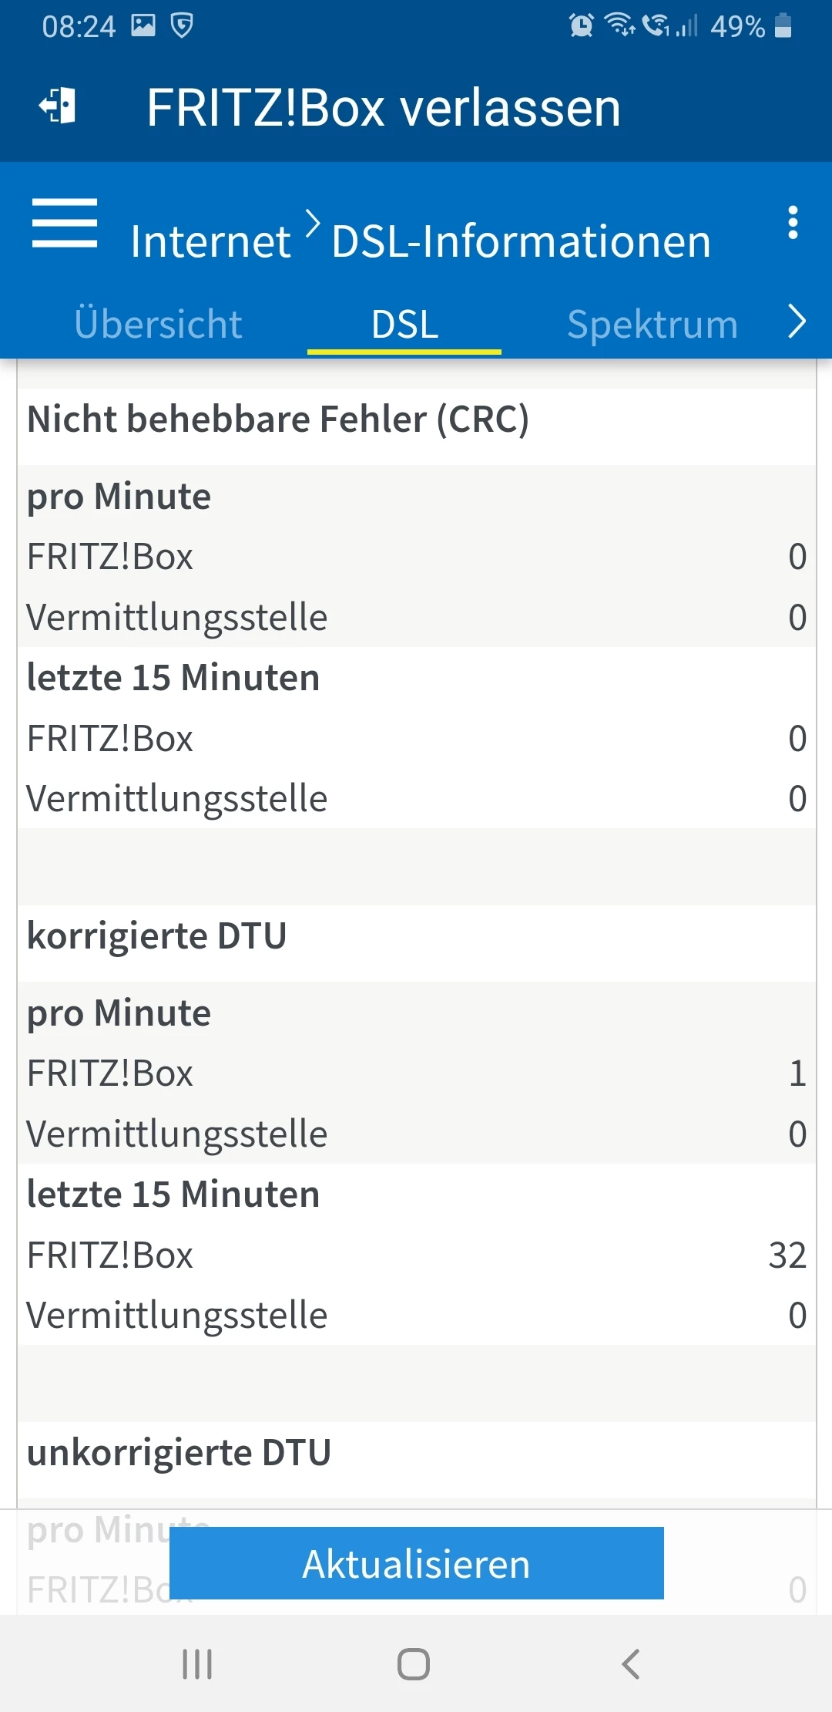Viewport: 832px width, 1712px height.
Task: Tap the alarm icon in status bar
Action: (581, 26)
